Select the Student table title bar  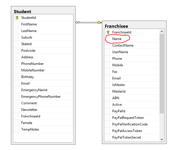43,11
